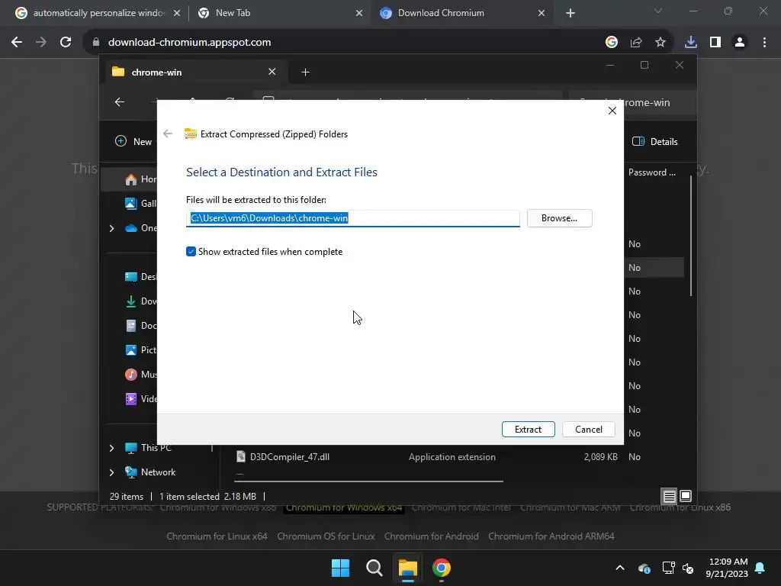781x586 pixels.
Task: Click the Explorer vertical scrollbar
Action: click(691, 236)
